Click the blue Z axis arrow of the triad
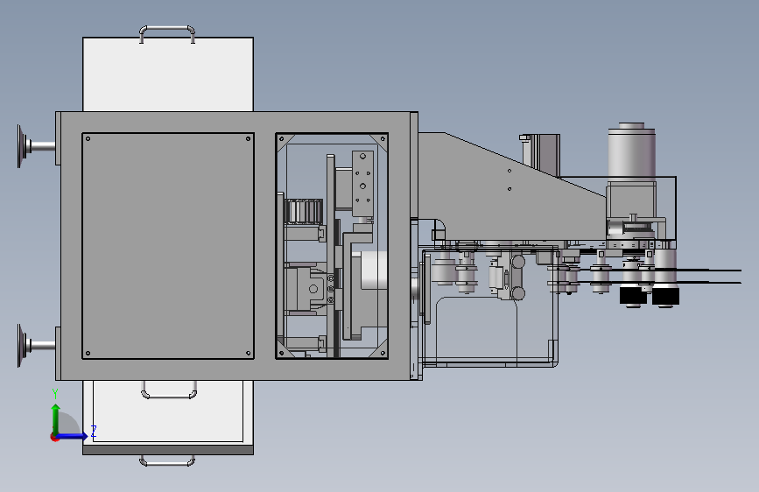The image size is (759, 492). 73,436
